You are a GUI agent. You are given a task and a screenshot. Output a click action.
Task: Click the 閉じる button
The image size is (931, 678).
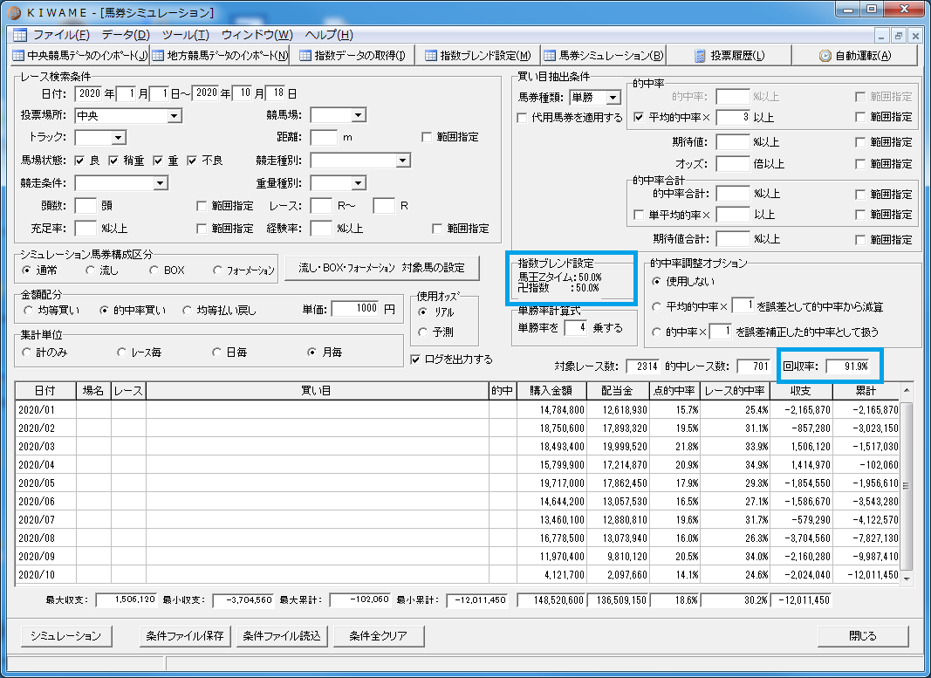point(863,636)
